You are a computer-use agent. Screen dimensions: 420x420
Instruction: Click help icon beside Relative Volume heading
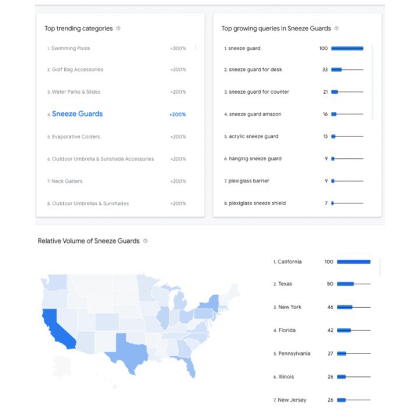[x=145, y=241]
